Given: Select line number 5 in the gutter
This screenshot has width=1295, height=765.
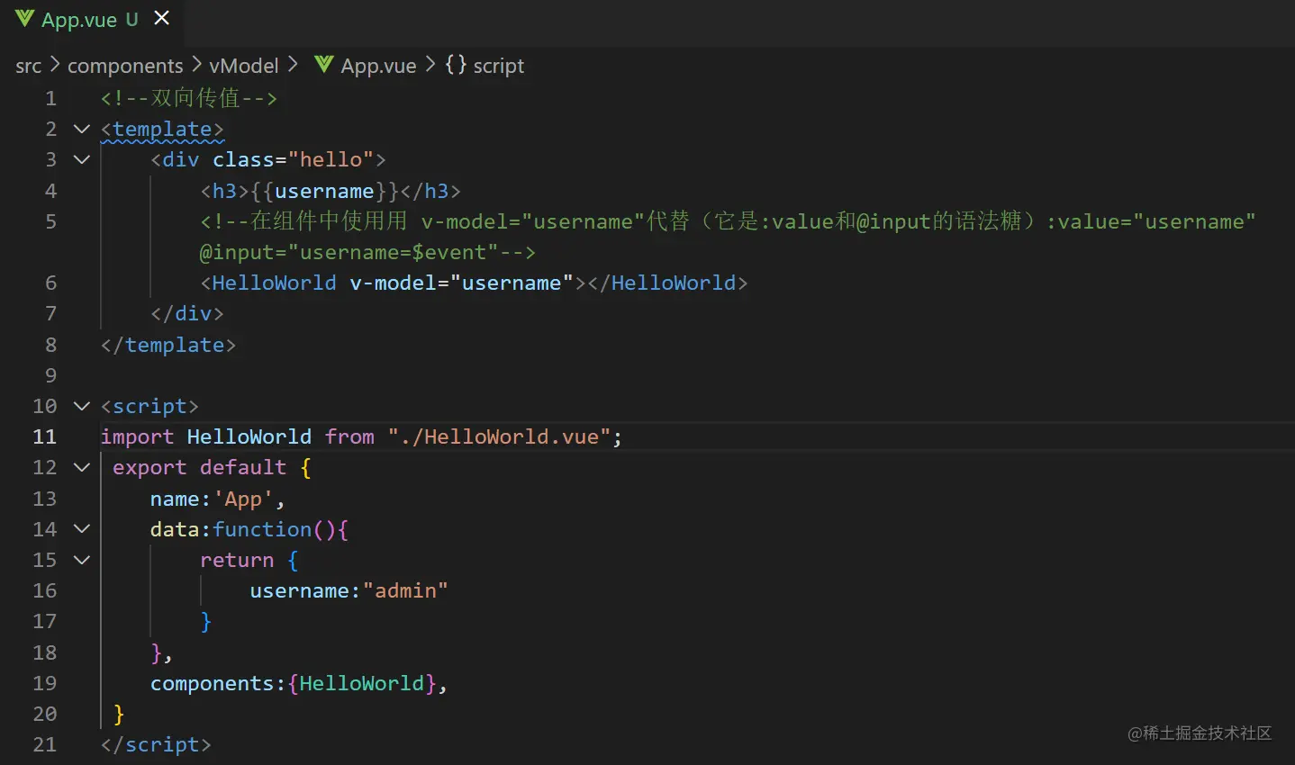Looking at the screenshot, I should [50, 221].
